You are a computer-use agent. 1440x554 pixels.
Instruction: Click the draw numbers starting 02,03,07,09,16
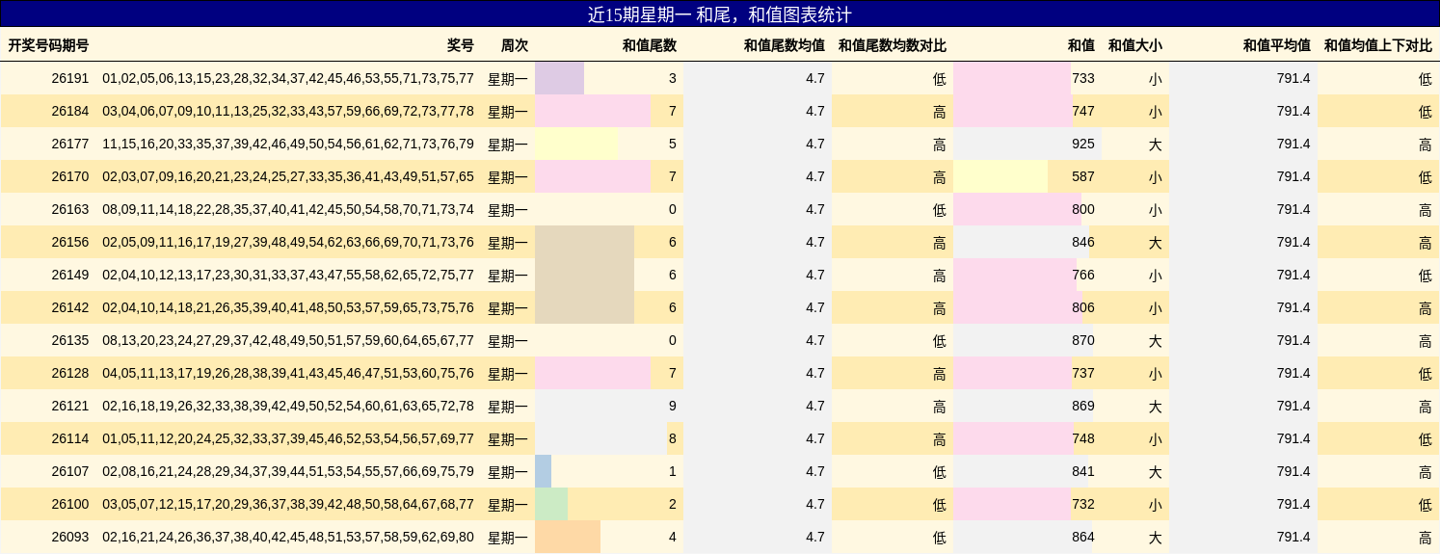point(288,176)
